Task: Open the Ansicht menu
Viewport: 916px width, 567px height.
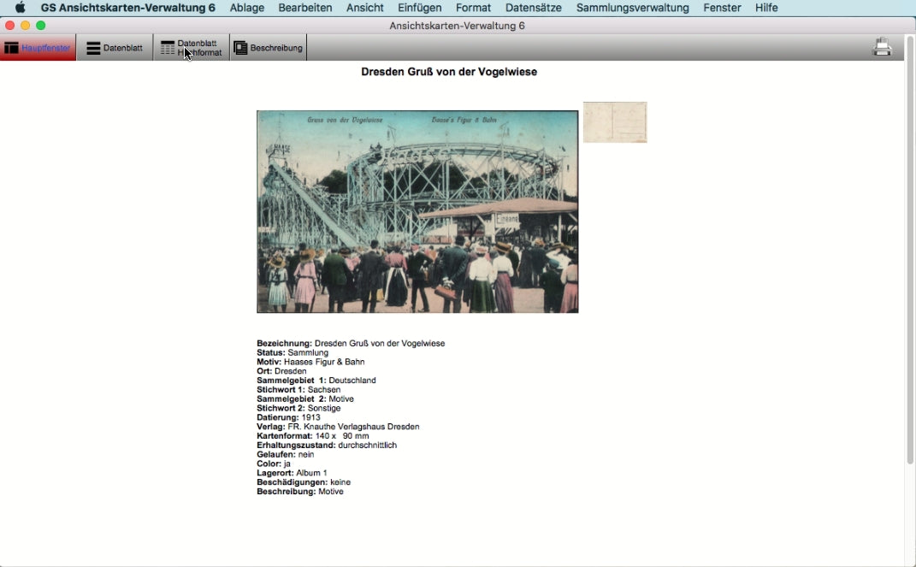Action: point(365,8)
